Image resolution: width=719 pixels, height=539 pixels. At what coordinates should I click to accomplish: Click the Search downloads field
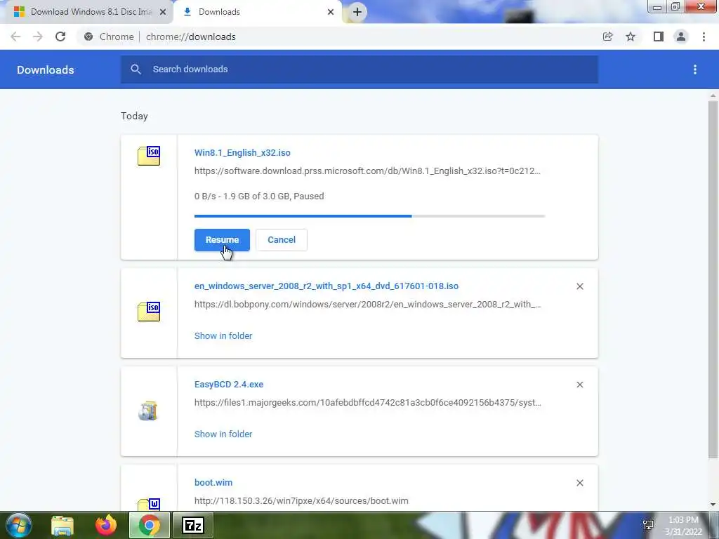coord(359,69)
